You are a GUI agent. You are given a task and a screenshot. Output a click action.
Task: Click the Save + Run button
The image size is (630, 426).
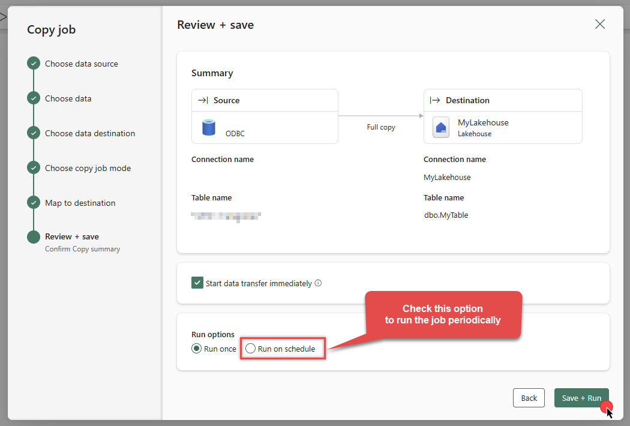[x=581, y=398]
